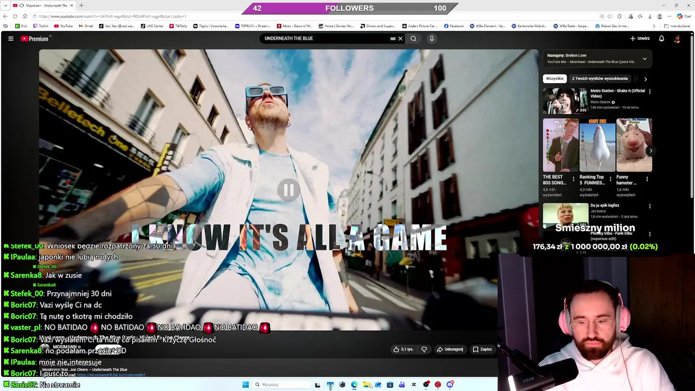Open the Kick bookmark
The width and height of the screenshot is (695, 391).
click(21, 26)
